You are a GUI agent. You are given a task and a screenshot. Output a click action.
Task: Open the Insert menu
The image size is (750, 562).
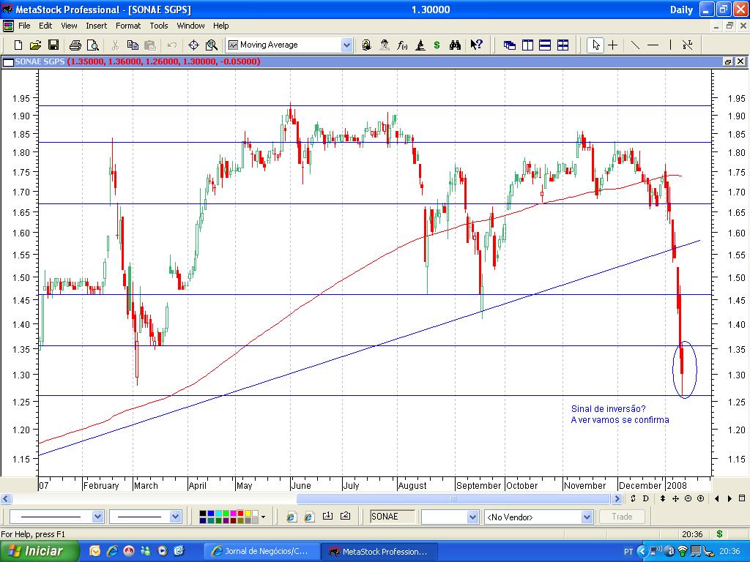96,26
